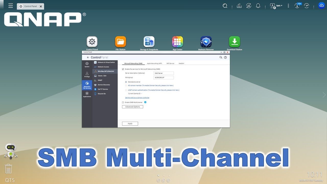The height and width of the screenshot is (184, 327).
Task: Open the QTS main menu hamburger icon
Action: 10,6
